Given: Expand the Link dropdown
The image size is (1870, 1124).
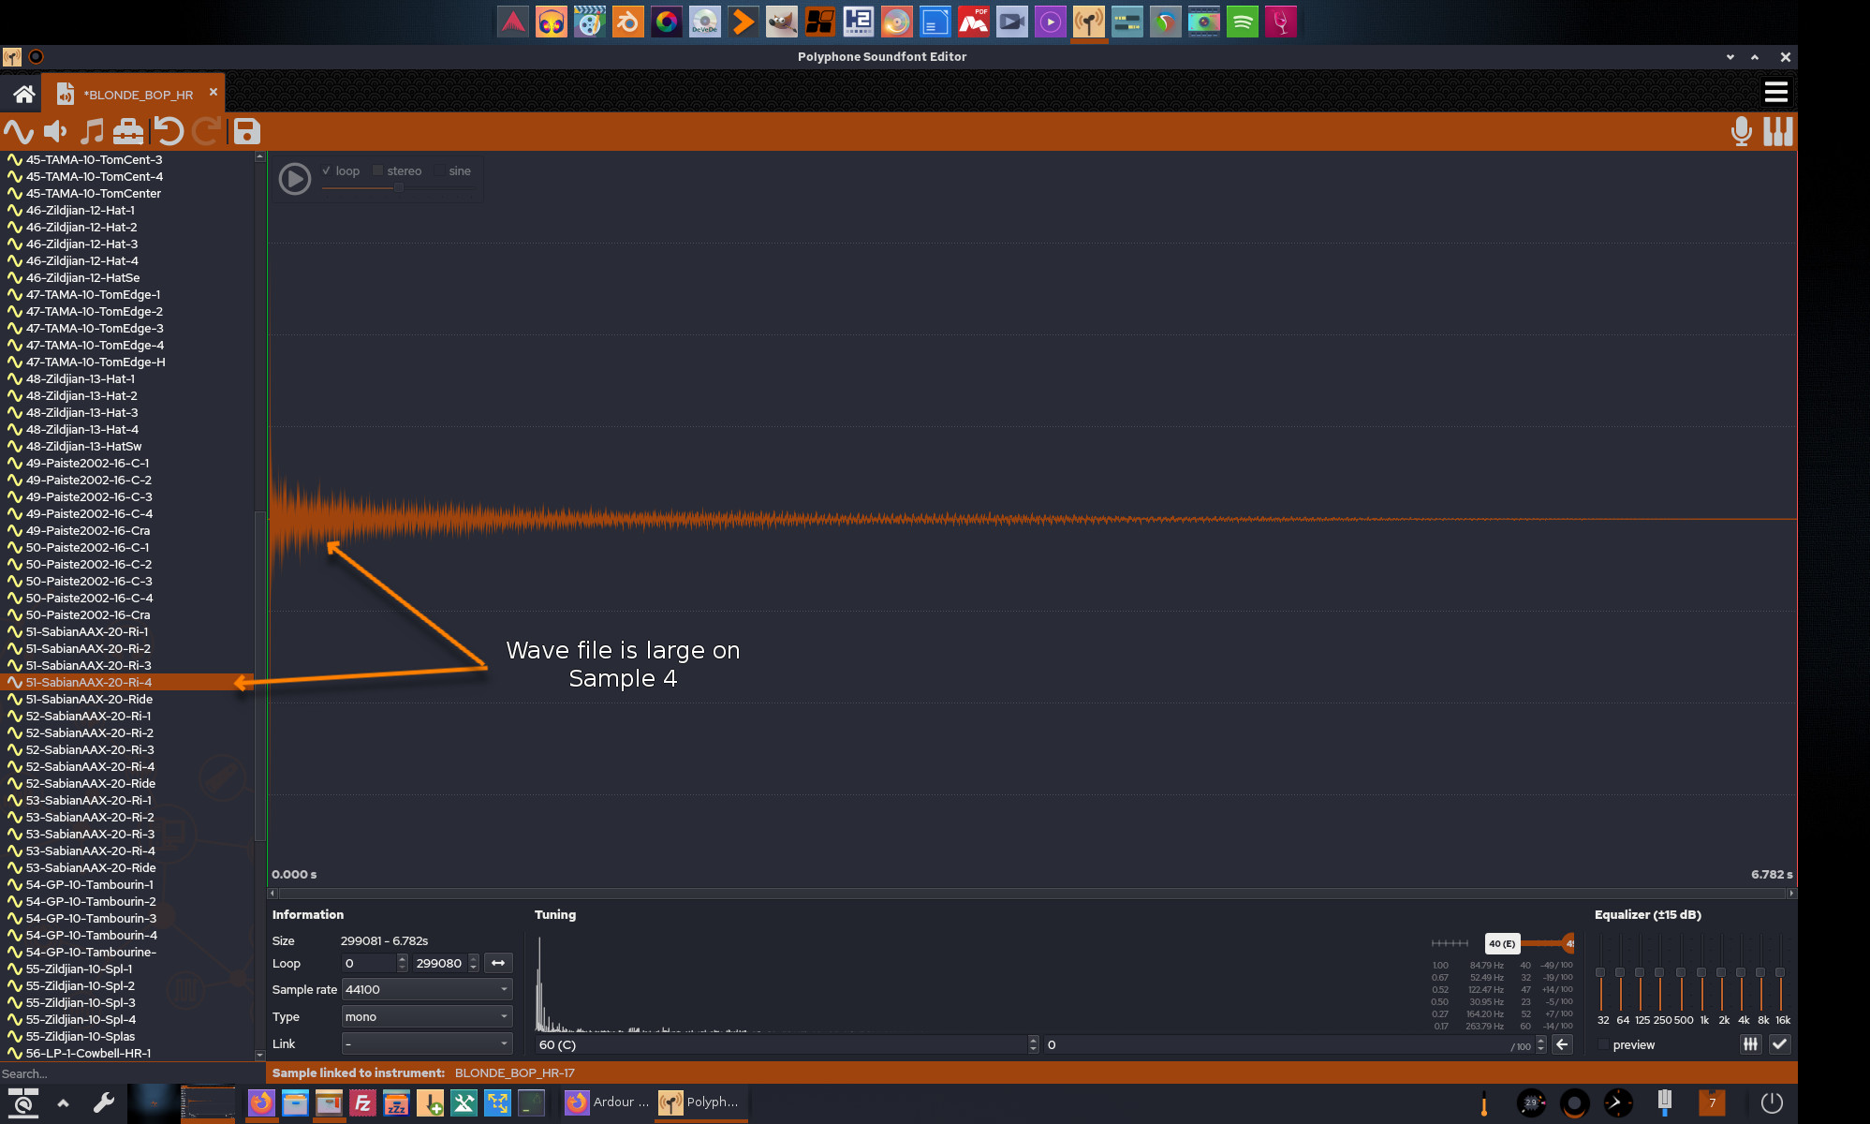Looking at the screenshot, I should [426, 1043].
